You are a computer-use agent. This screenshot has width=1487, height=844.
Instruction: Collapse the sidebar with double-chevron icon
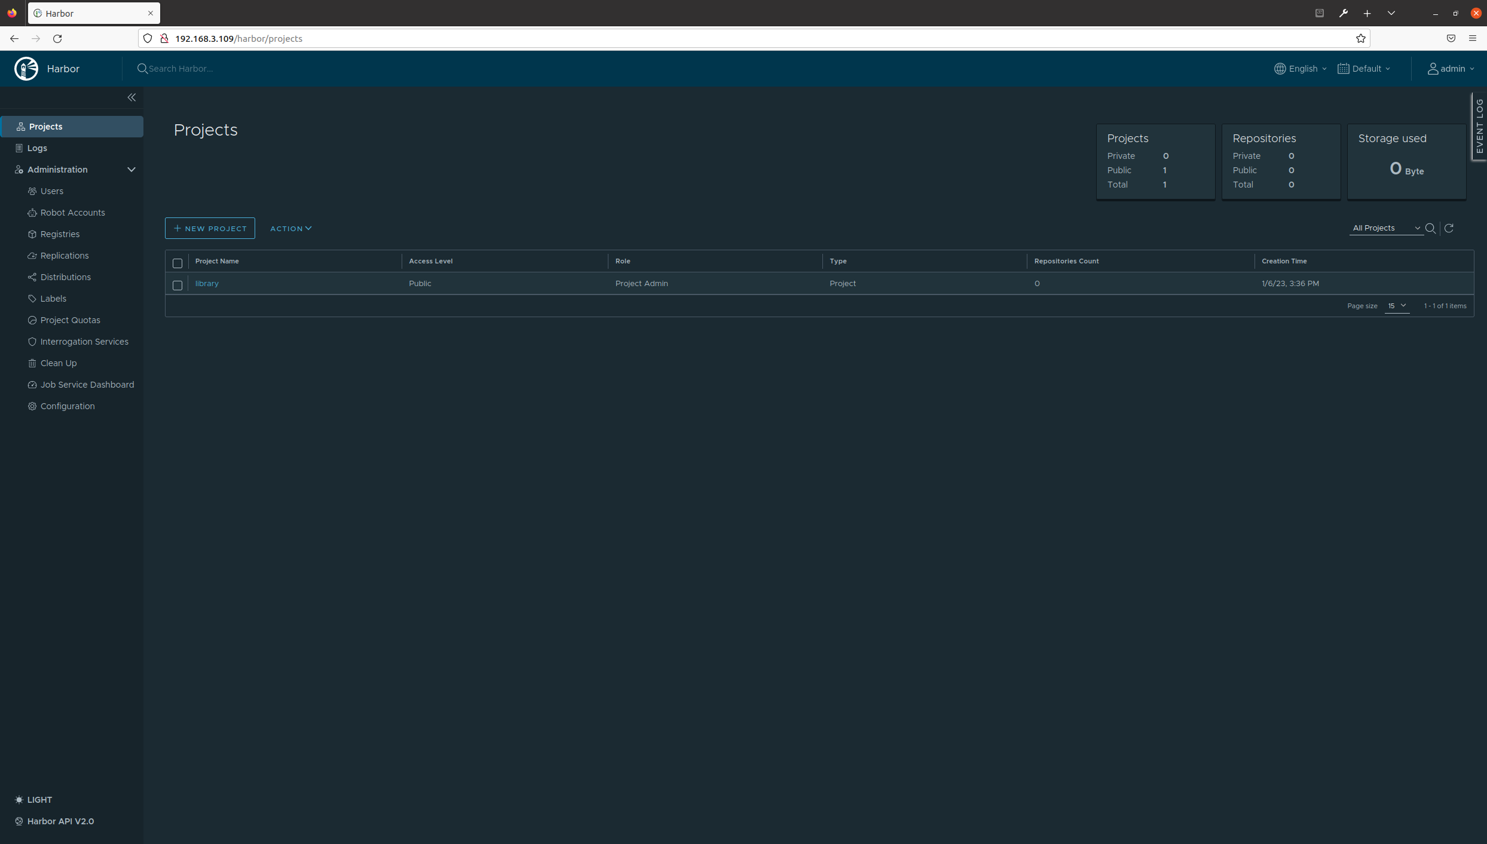pyautogui.click(x=131, y=97)
